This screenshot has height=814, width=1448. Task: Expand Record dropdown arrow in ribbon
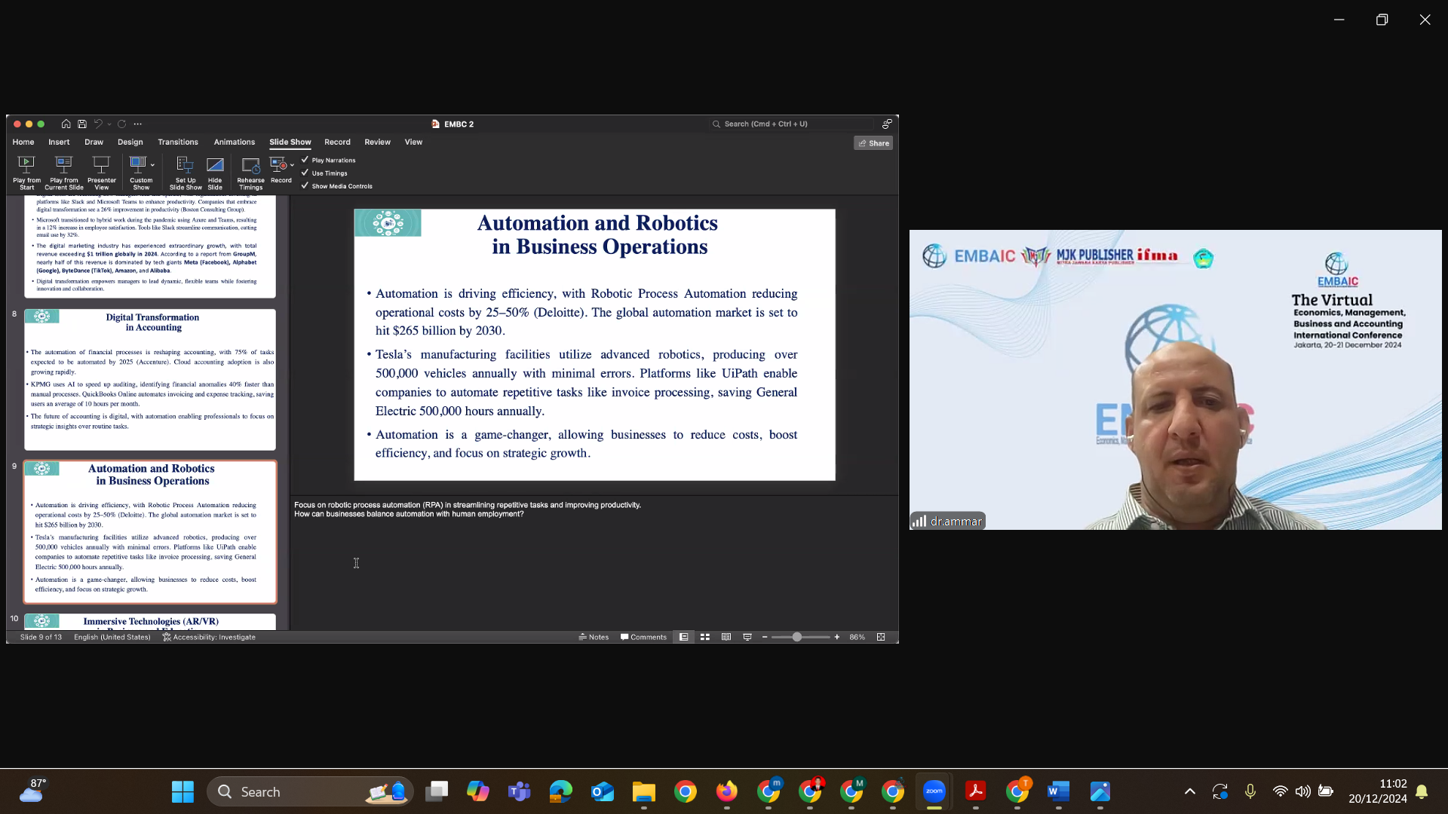click(292, 164)
